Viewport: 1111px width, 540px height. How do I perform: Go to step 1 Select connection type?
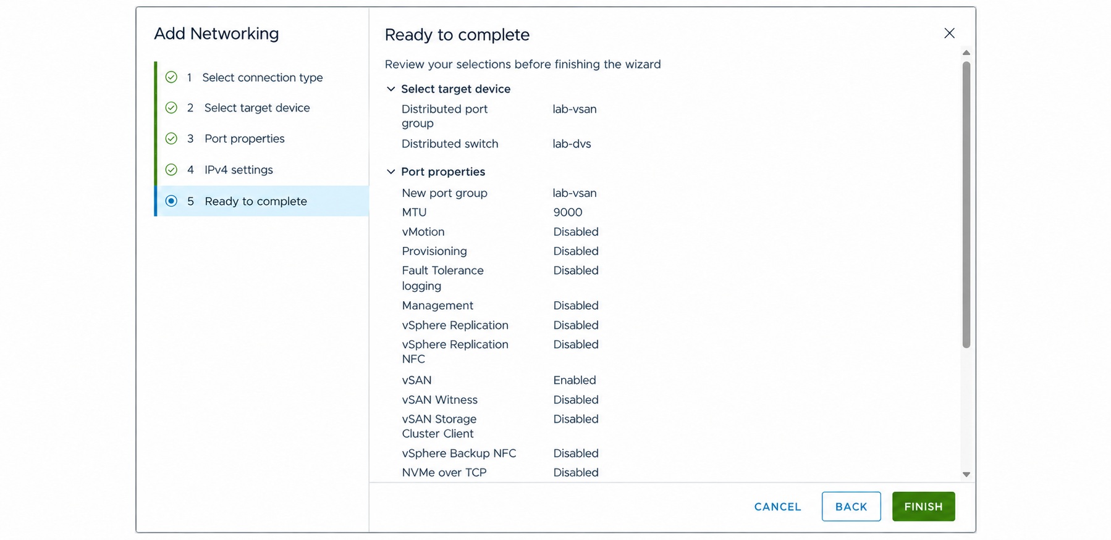click(x=262, y=77)
